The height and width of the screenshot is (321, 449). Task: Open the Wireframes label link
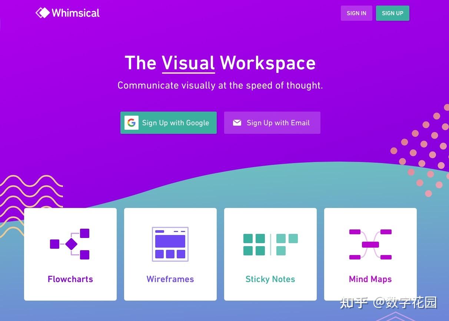click(x=170, y=279)
